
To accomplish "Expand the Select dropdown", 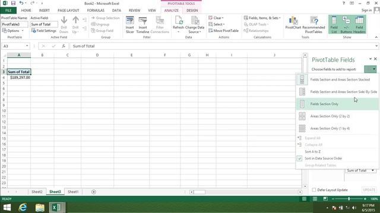I will coord(217,24).
